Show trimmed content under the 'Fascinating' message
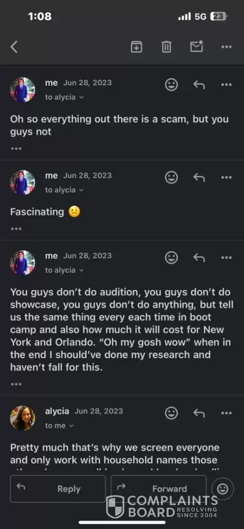Viewport: 244px width, 529px height. 16,229
